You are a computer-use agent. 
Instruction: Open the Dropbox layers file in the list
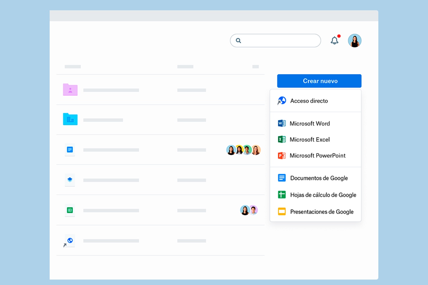tap(70, 180)
